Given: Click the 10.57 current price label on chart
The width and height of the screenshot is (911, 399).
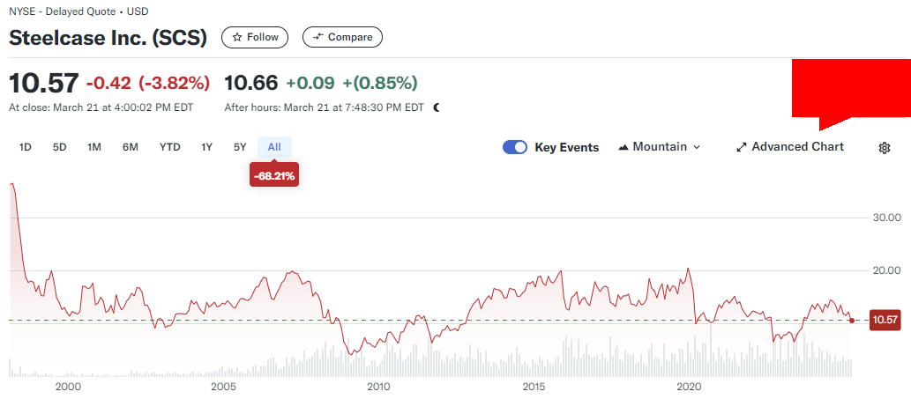Looking at the screenshot, I should [x=885, y=320].
